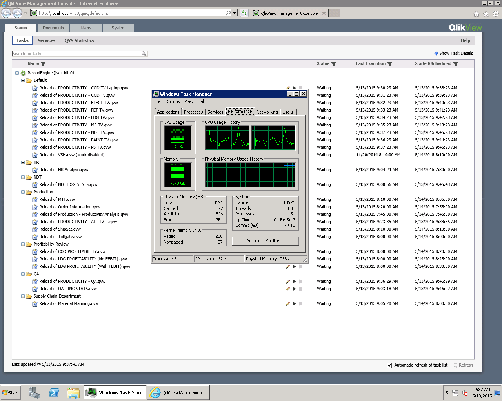This screenshot has width=502, height=401.
Task: Click task icon for Reload of HR Analysis.qvw
Action: click(35, 170)
